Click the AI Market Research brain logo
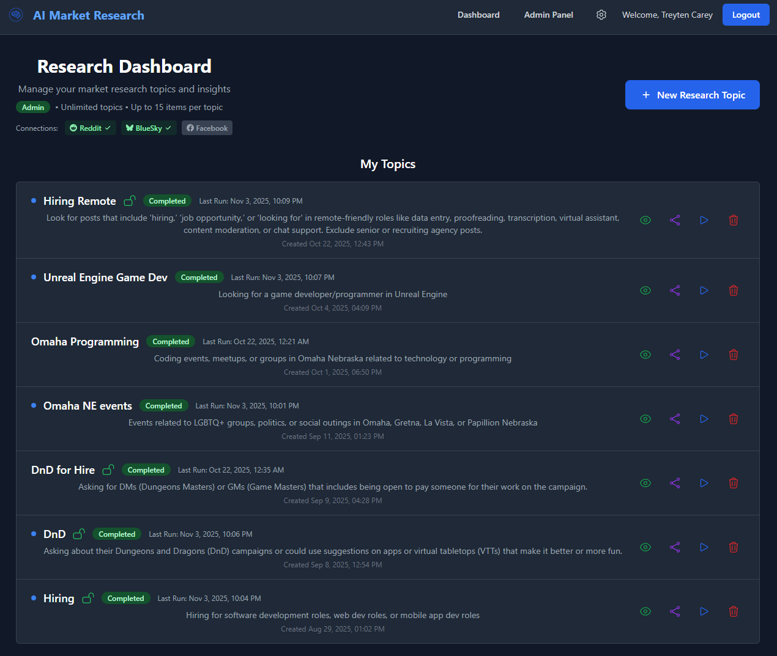Image resolution: width=777 pixels, height=656 pixels. (17, 15)
